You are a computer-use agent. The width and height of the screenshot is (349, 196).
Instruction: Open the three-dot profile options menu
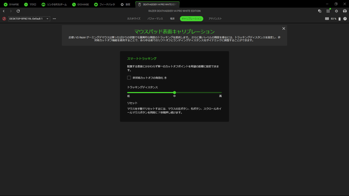click(54, 19)
